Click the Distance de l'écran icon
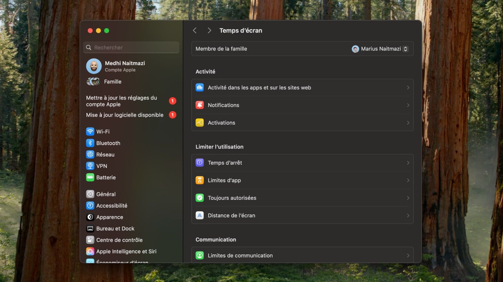503x282 pixels. pos(200,215)
